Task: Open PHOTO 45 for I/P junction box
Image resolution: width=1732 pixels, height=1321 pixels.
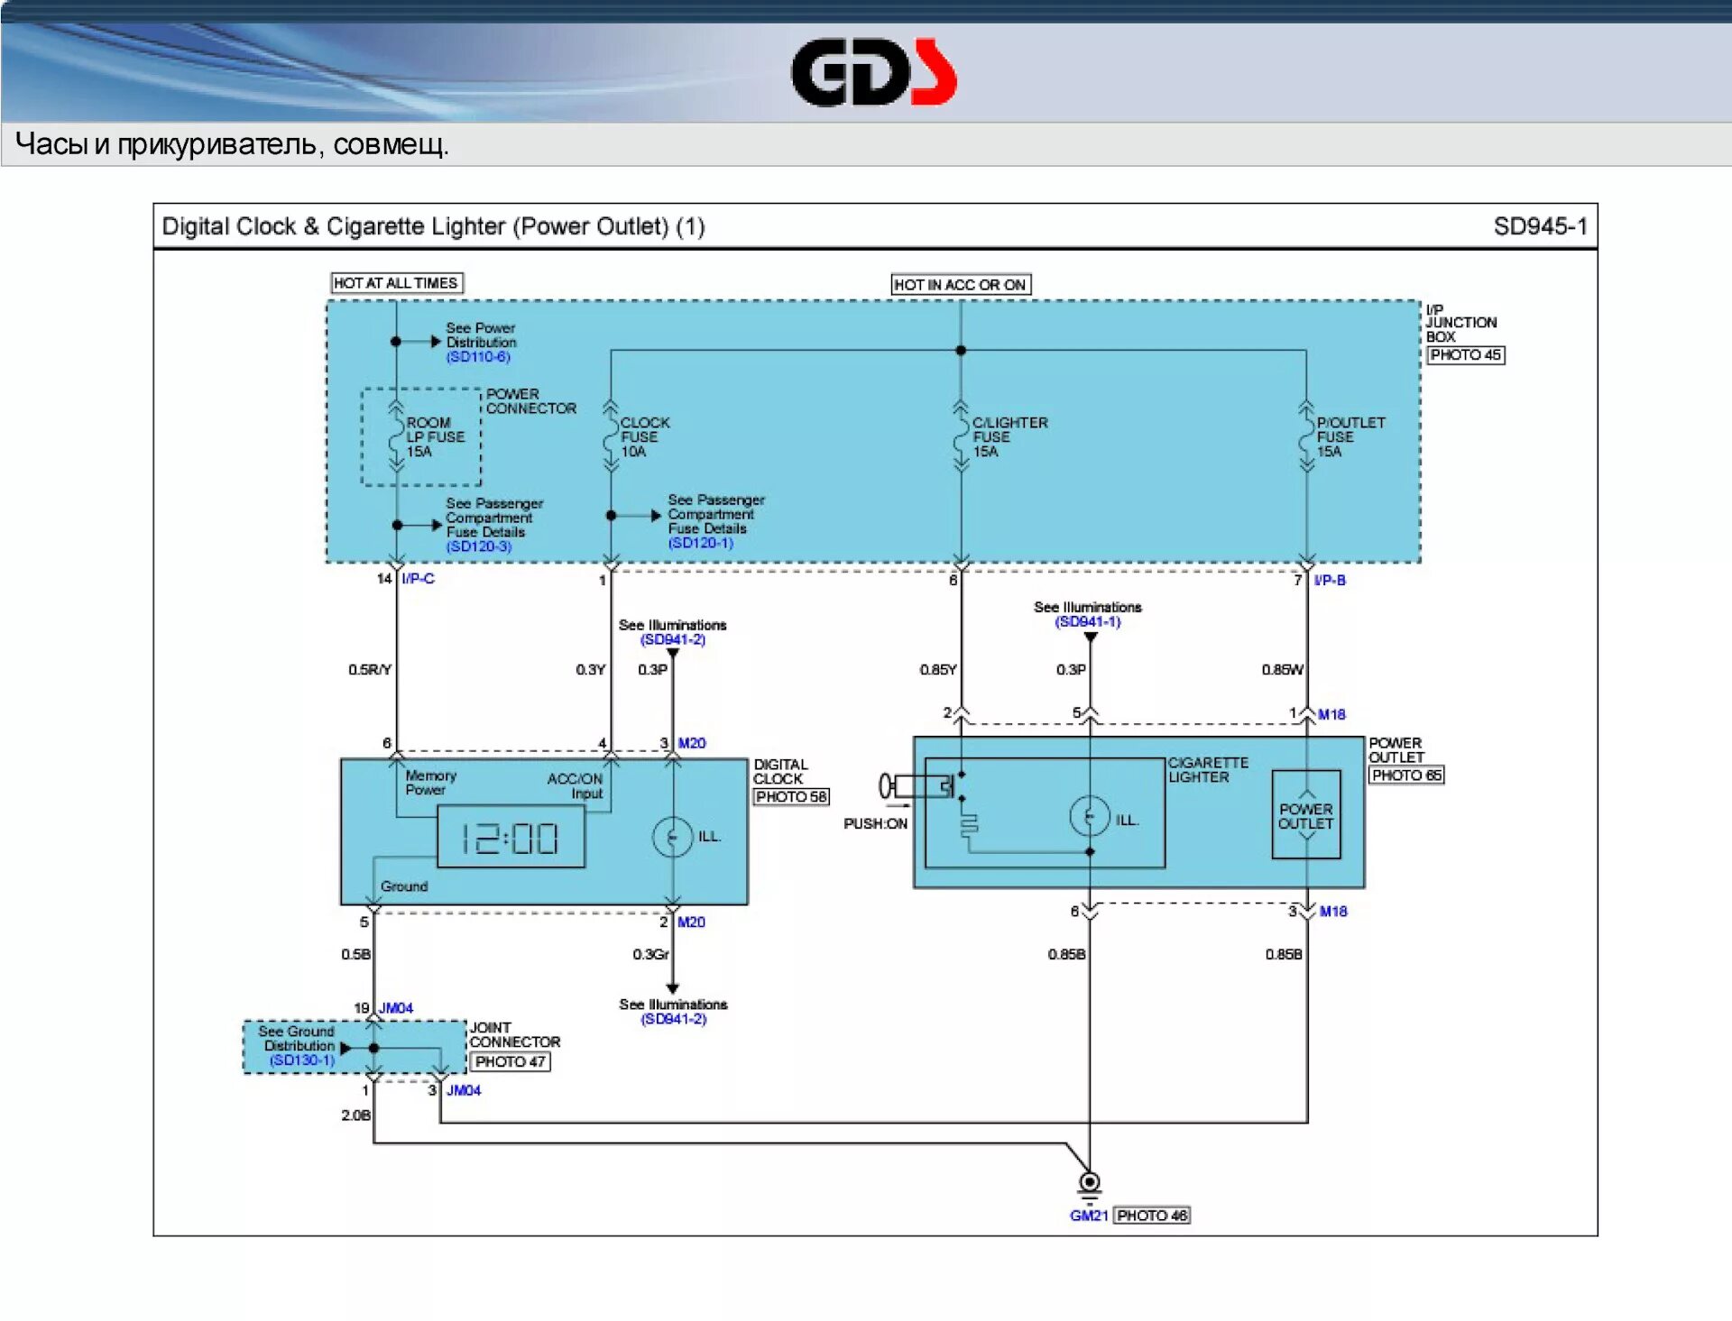Action: (1466, 355)
